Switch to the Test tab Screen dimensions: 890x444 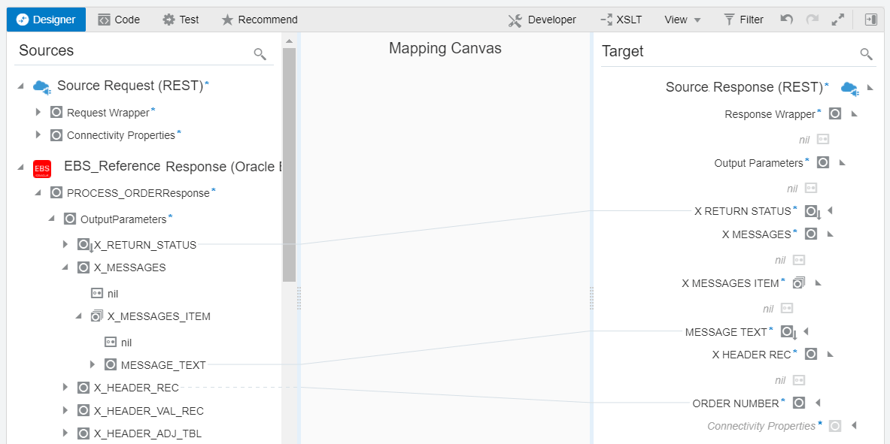pos(180,19)
